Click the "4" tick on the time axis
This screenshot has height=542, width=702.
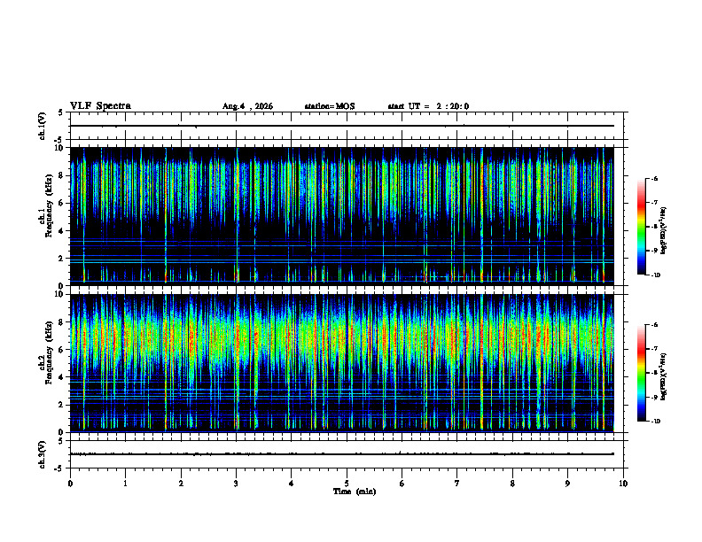pyautogui.click(x=292, y=484)
